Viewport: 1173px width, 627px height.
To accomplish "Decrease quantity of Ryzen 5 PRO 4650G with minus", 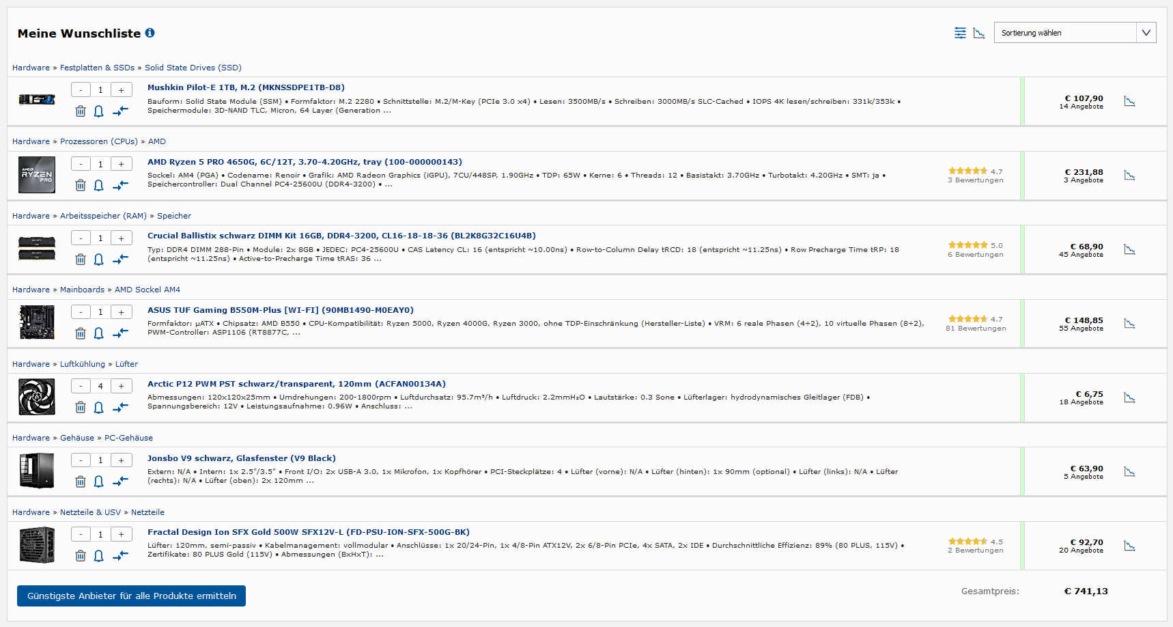I will point(81,164).
